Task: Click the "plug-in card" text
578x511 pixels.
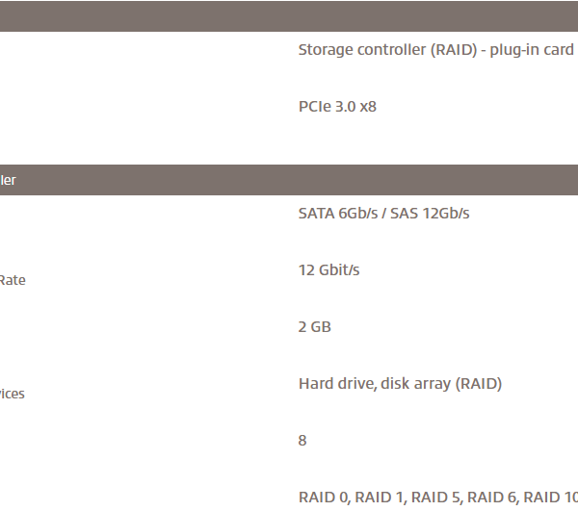Action: click(x=532, y=50)
